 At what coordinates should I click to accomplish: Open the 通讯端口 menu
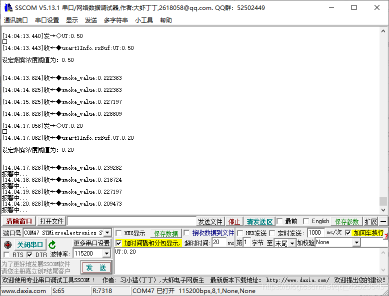(x=16, y=20)
